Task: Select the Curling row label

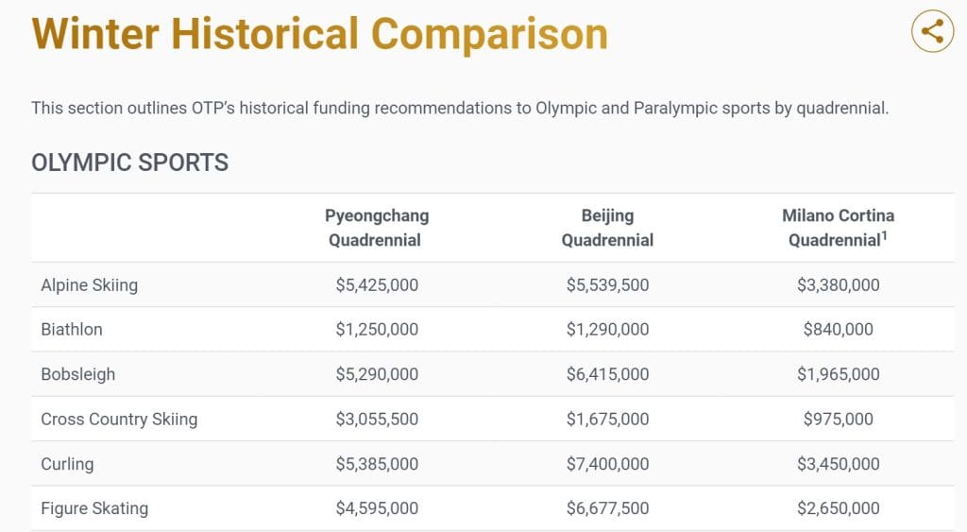Action: pos(67,464)
